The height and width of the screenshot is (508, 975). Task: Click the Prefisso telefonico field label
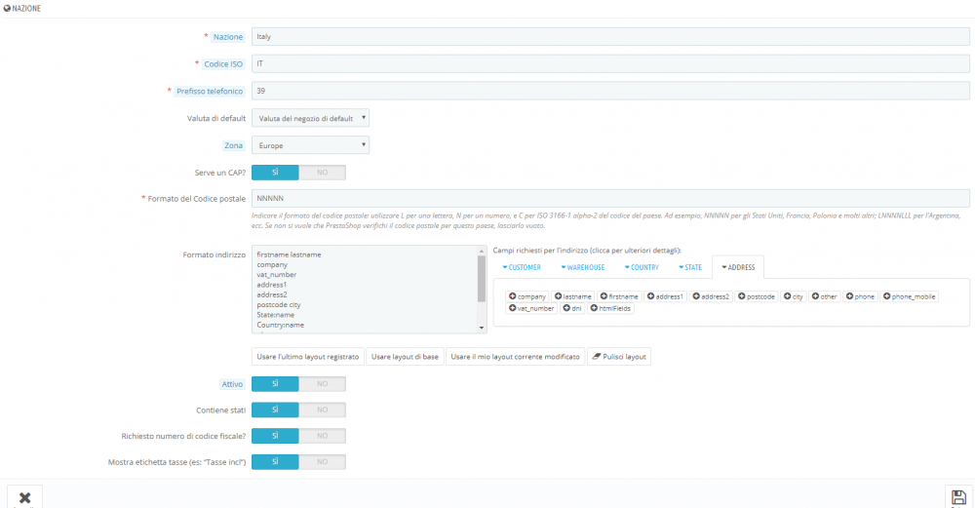click(x=209, y=92)
